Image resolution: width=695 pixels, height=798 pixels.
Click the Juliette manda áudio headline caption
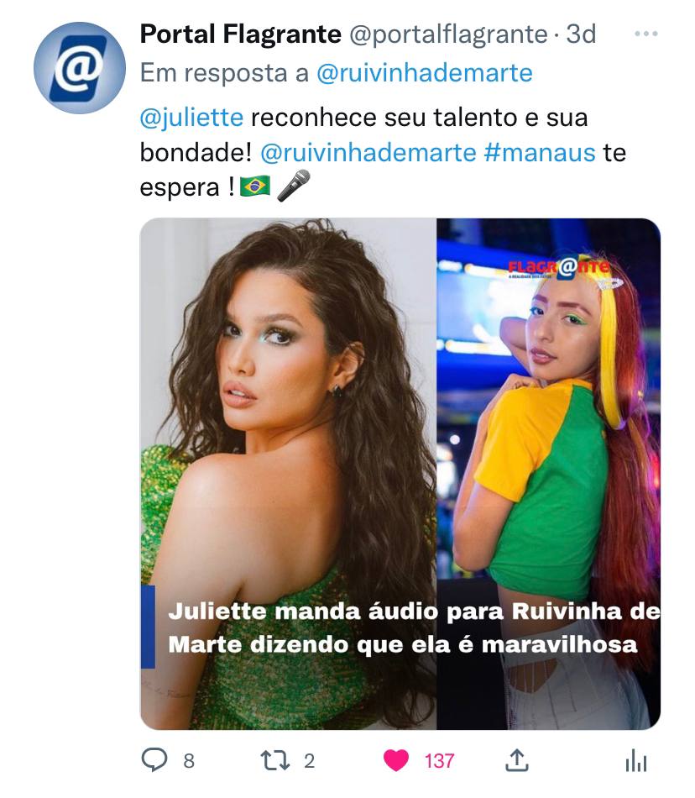click(x=414, y=627)
